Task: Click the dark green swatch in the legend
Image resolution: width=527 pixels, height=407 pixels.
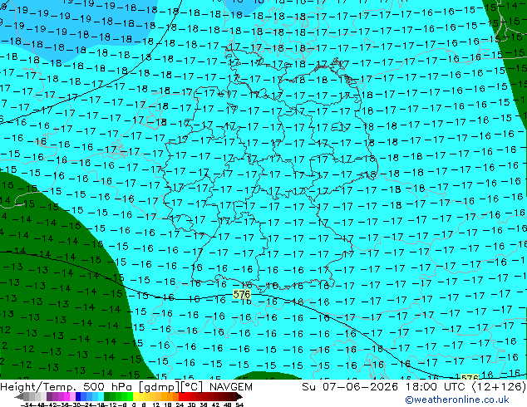Action: click(107, 396)
